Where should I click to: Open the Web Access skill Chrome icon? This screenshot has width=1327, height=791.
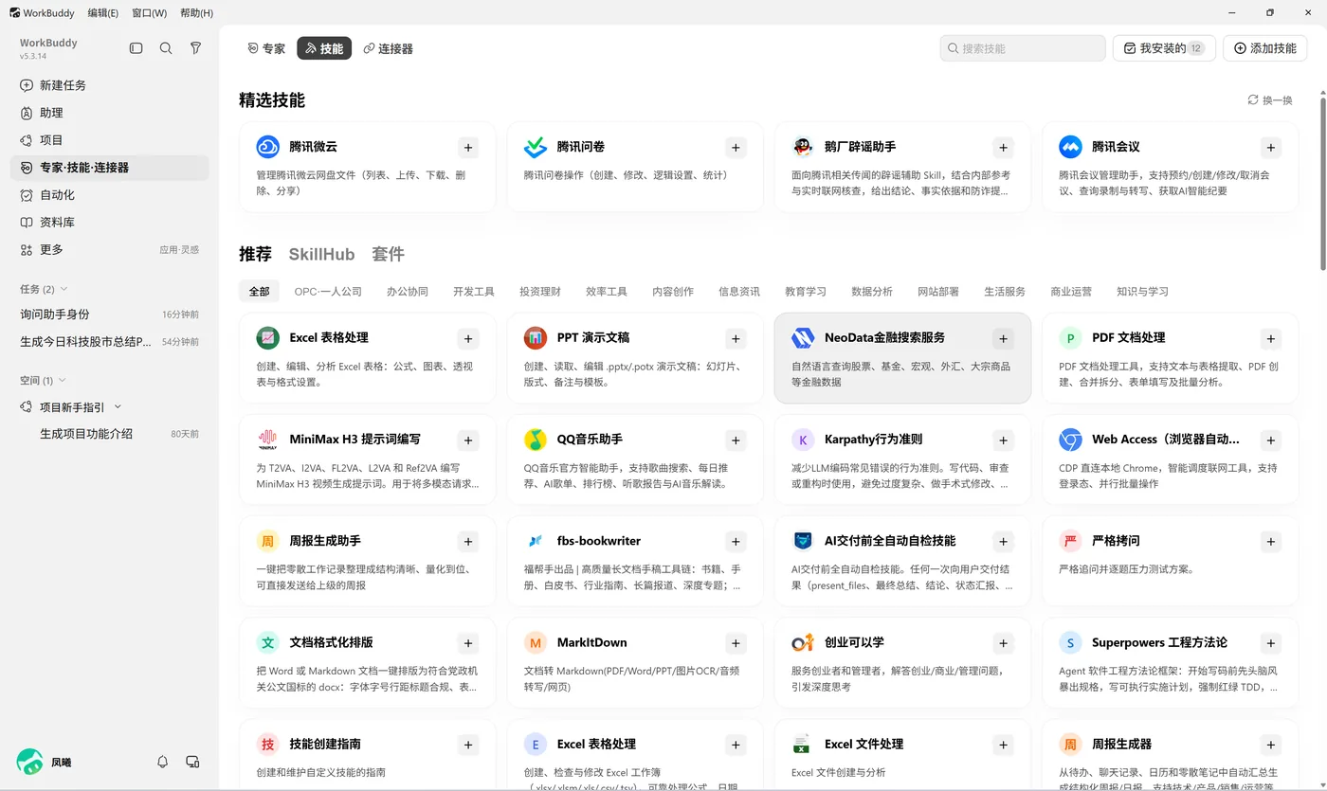[1070, 440]
